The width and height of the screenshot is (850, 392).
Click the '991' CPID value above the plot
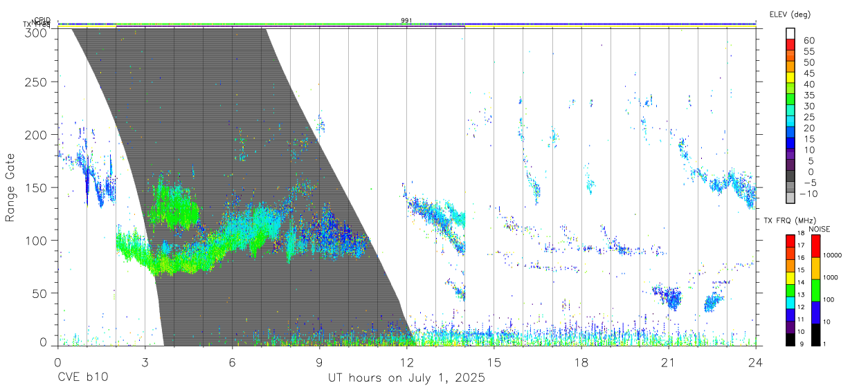click(406, 21)
